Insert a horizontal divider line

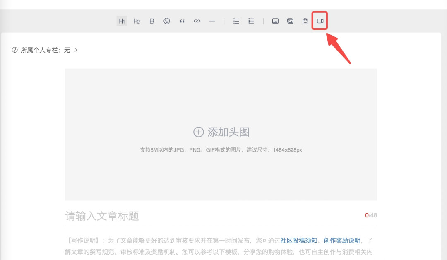click(212, 21)
